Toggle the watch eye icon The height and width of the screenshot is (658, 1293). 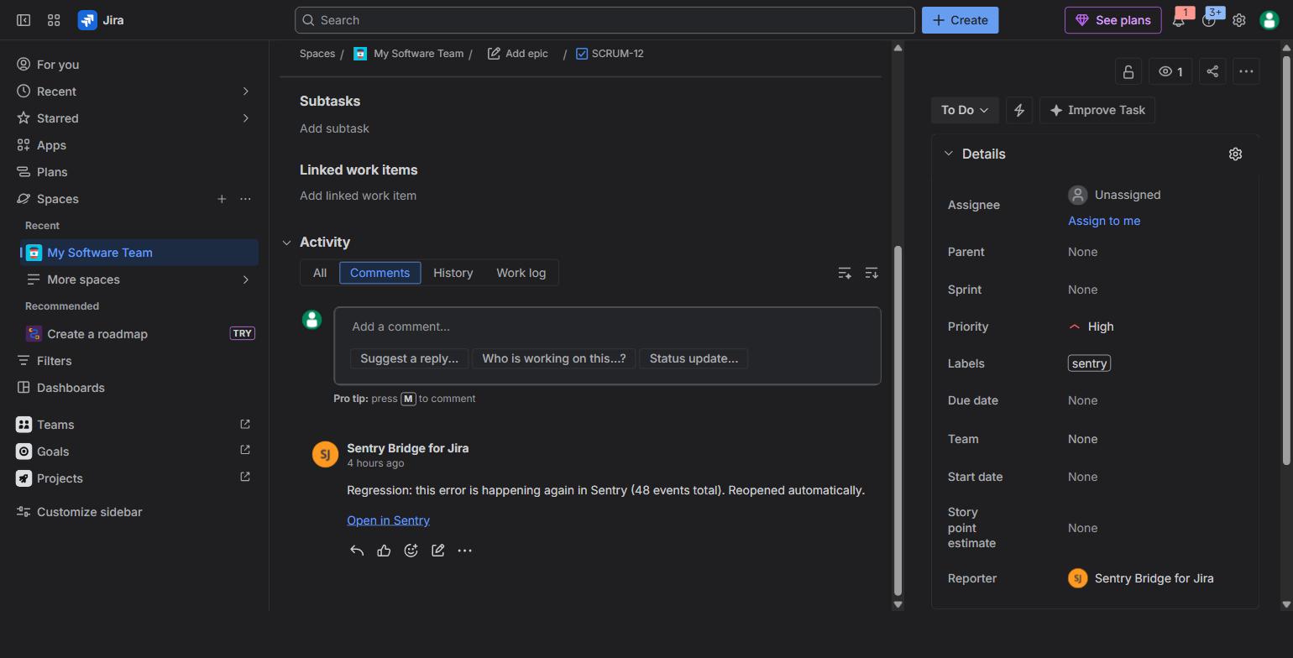coord(1170,71)
